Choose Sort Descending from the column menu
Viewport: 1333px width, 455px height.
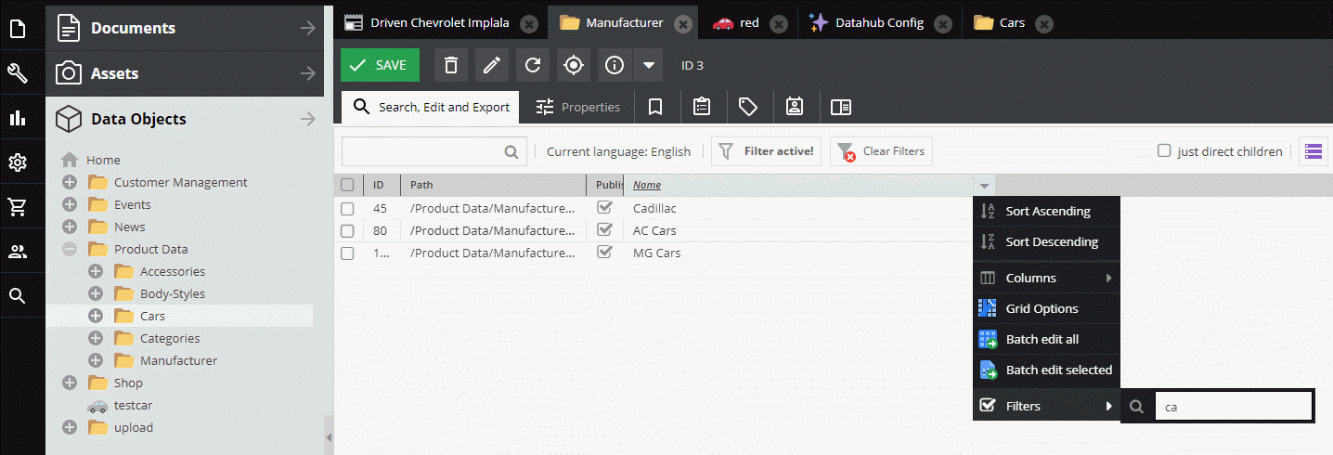1047,242
